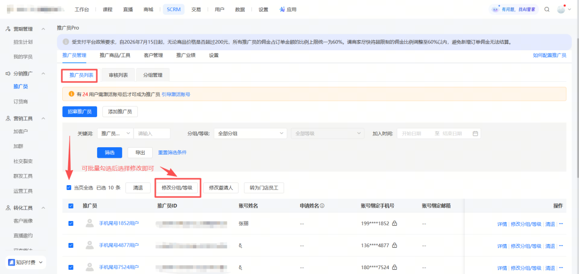Click avatar of 手机尾号4877用户
The image size is (579, 274).
click(90, 245)
